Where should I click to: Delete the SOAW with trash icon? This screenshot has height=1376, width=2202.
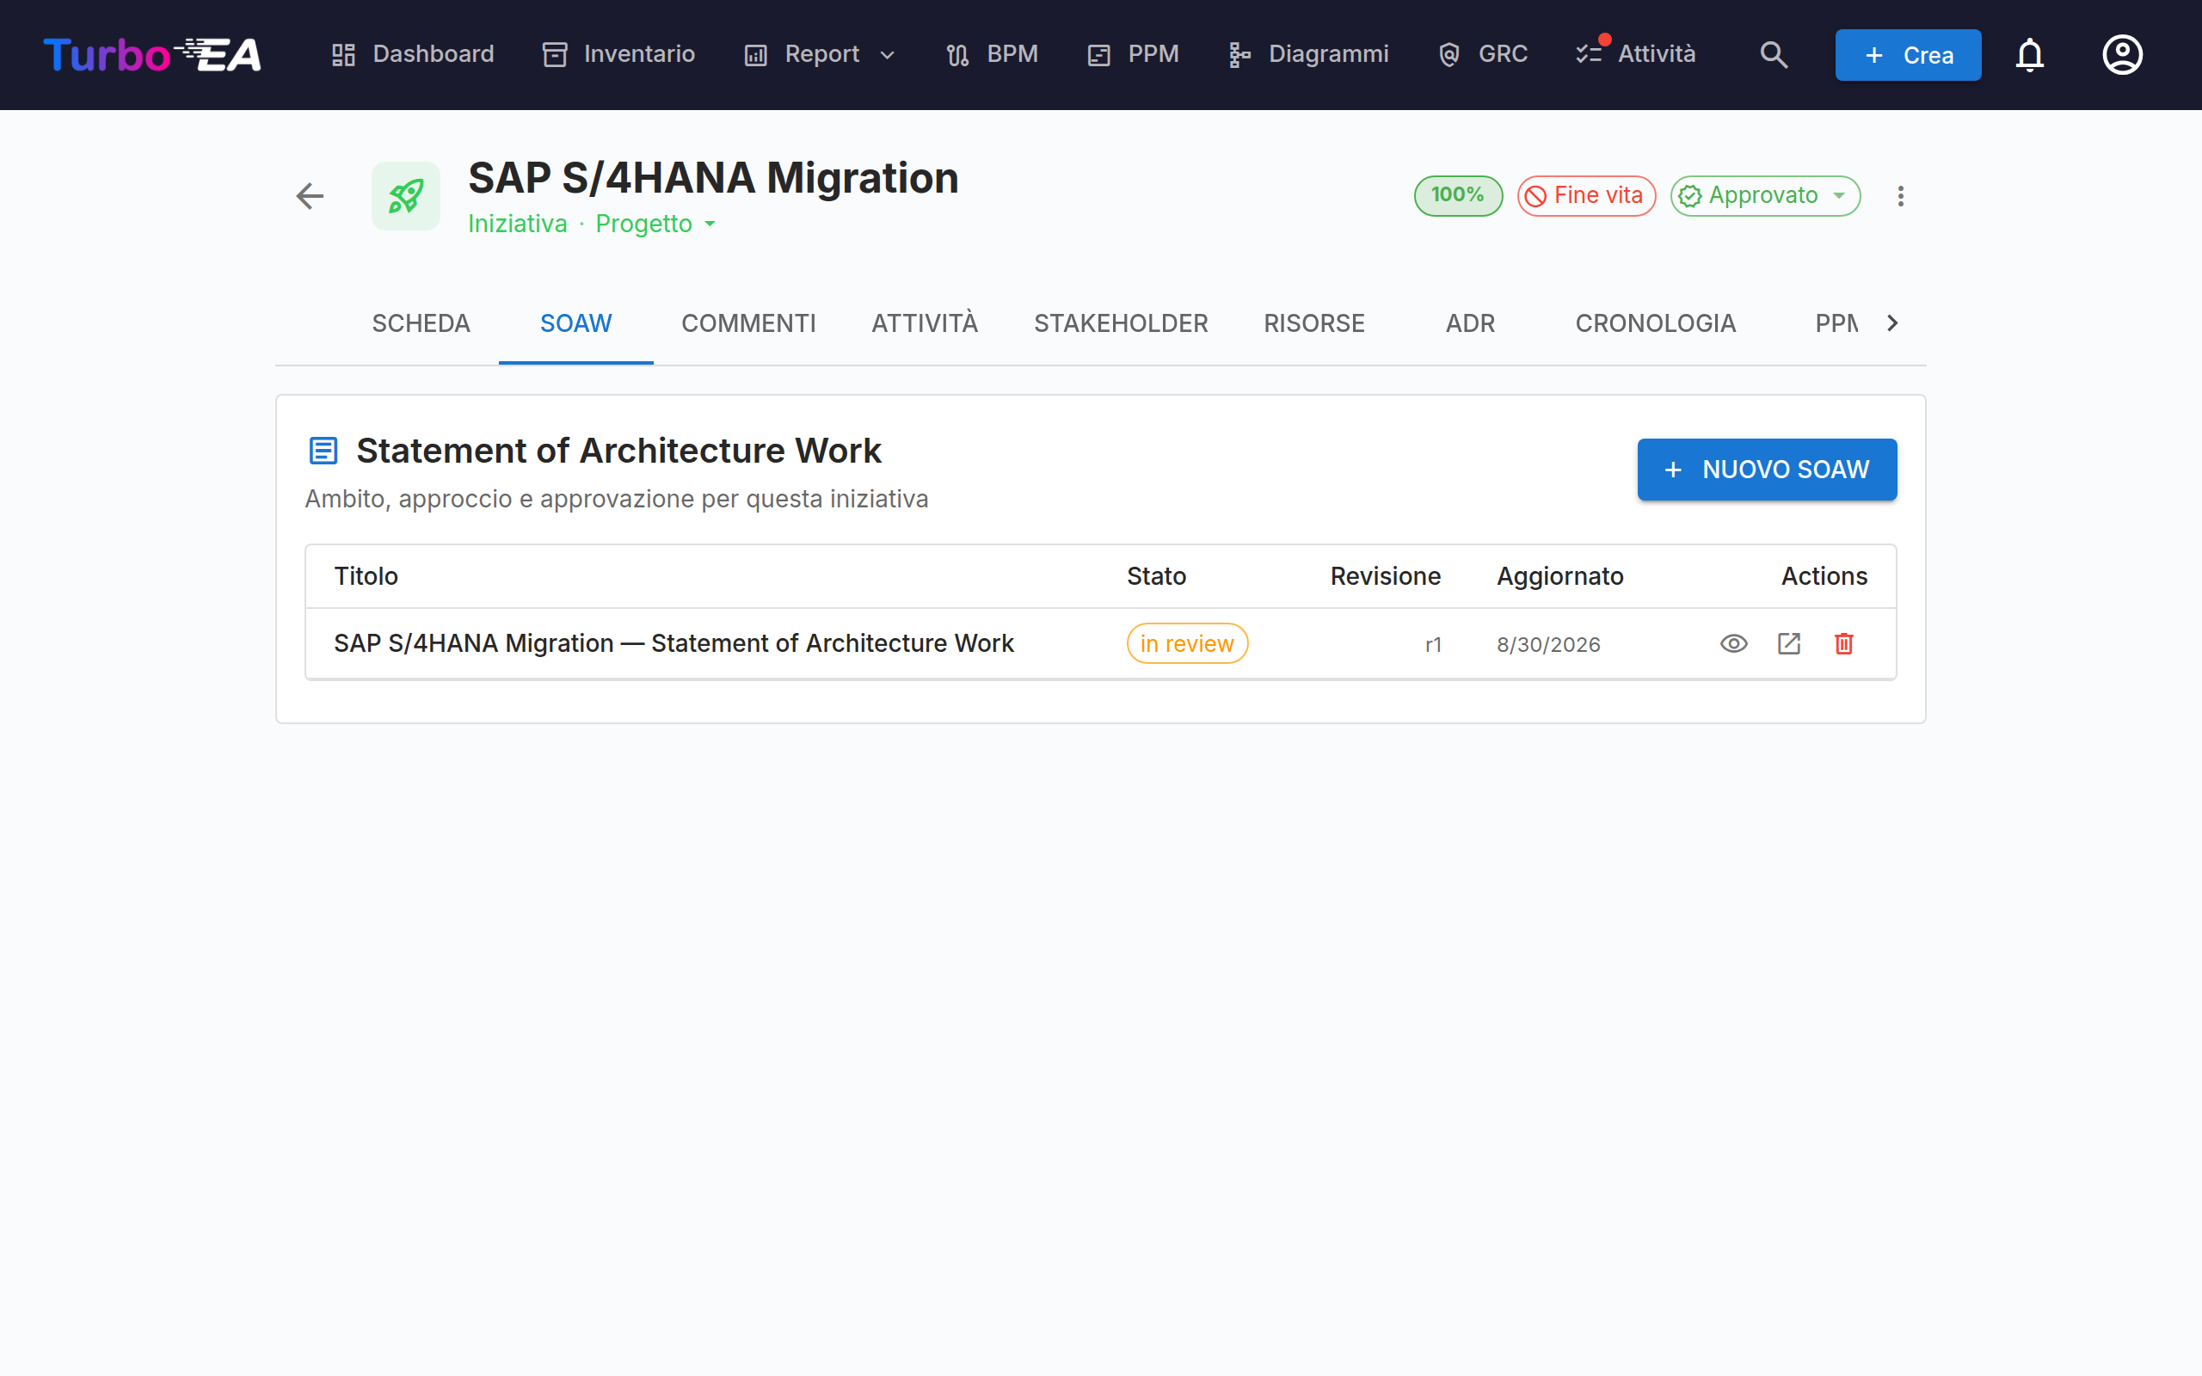[1843, 643]
